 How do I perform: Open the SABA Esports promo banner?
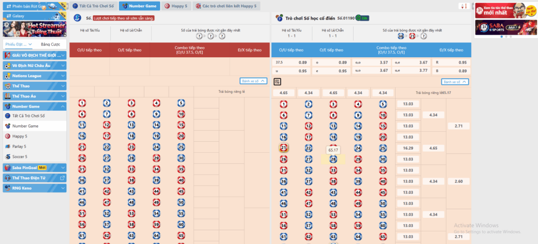click(x=505, y=27)
